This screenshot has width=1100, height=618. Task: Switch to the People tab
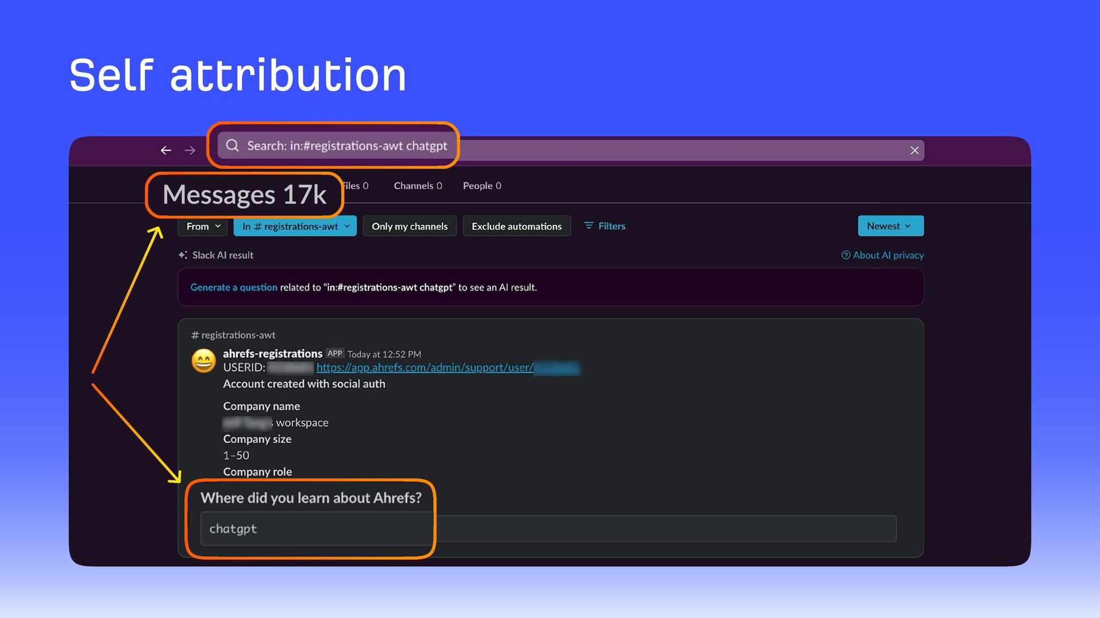(482, 185)
